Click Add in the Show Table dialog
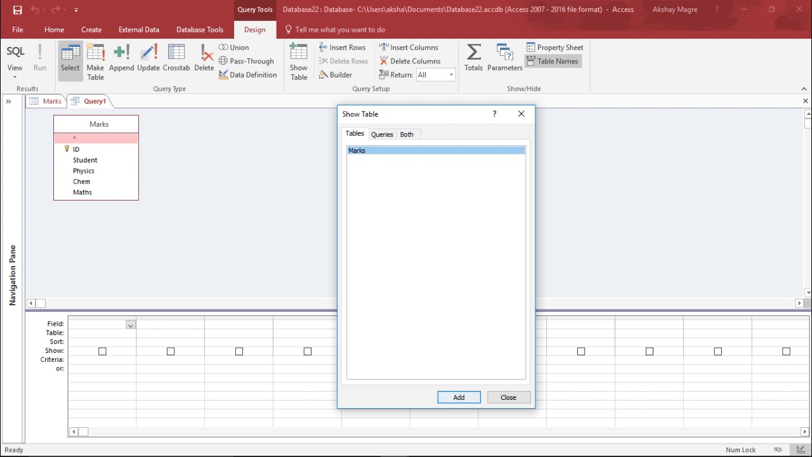Image resolution: width=812 pixels, height=457 pixels. tap(459, 397)
